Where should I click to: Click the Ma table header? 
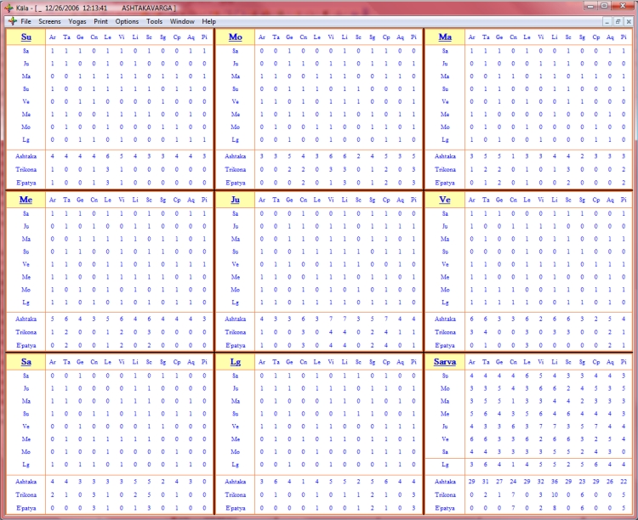click(445, 37)
